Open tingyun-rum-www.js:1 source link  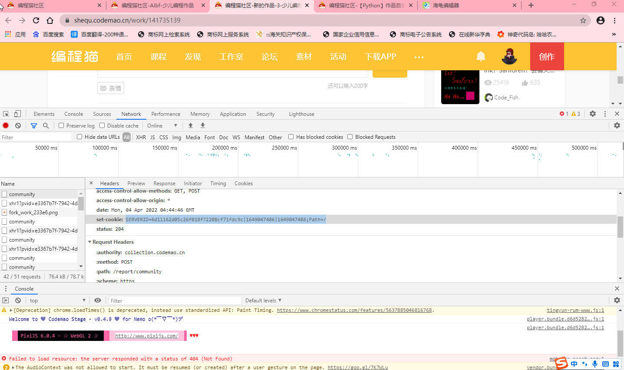pyautogui.click(x=575, y=310)
